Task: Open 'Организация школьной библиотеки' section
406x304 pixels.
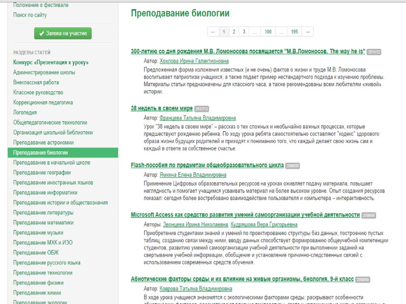Action: [x=53, y=133]
